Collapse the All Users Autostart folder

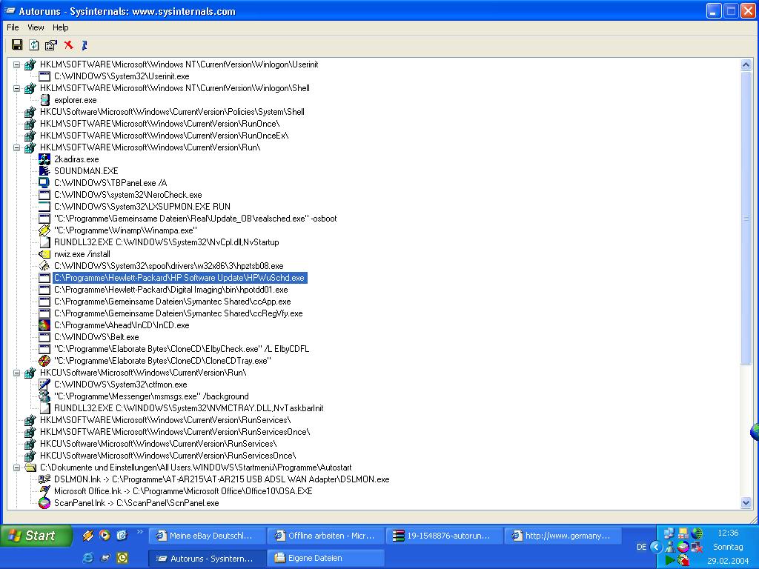coord(16,467)
